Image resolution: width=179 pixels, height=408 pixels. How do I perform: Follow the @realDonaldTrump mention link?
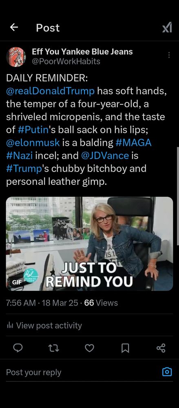pos(51,91)
